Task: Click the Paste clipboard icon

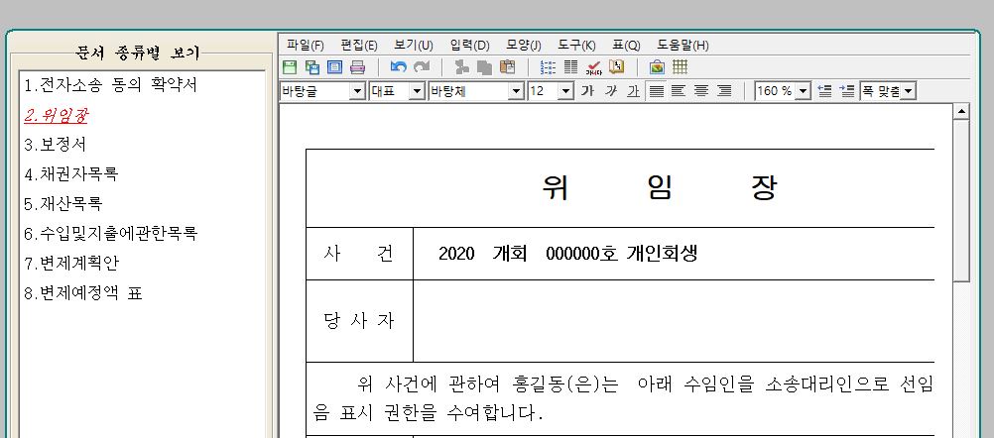Action: tap(508, 67)
